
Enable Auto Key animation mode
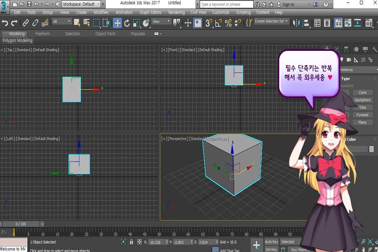coord(271,242)
